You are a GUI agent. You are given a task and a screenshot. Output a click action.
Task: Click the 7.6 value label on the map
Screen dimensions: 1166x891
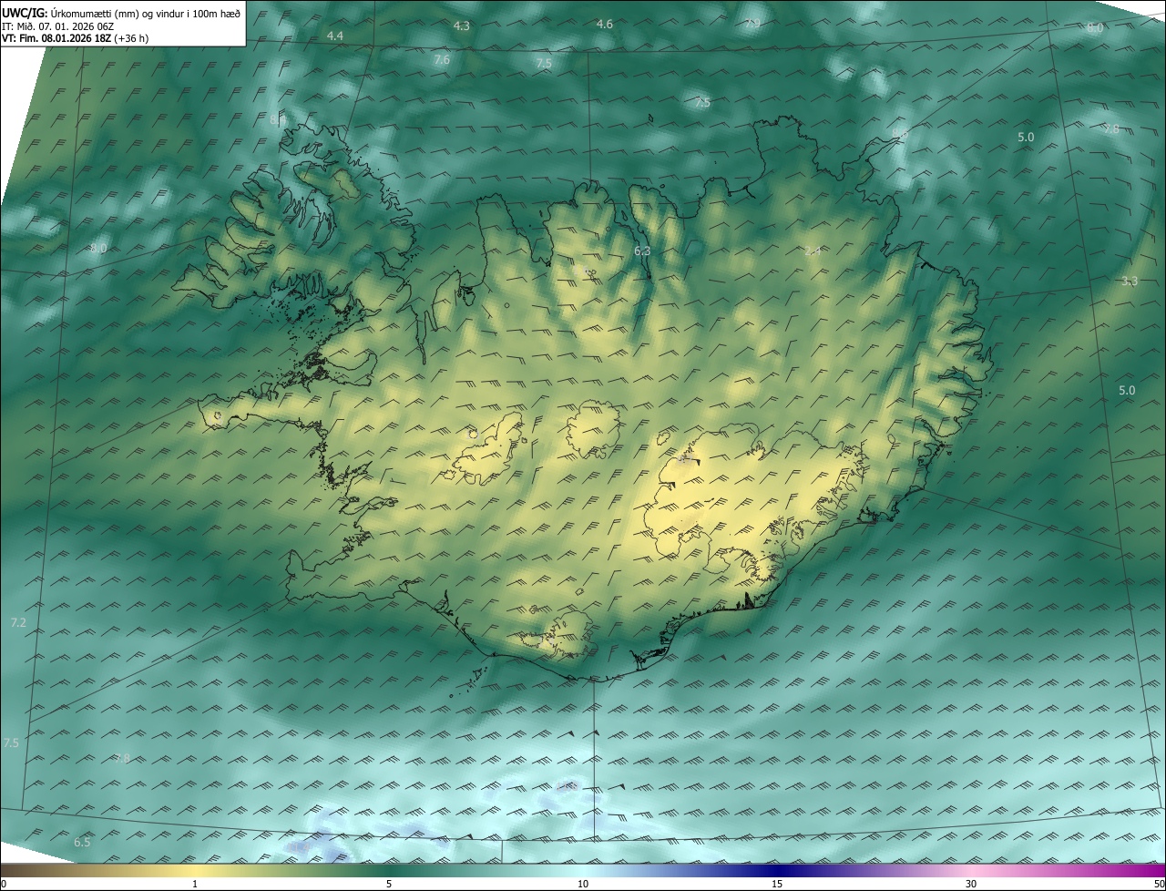pos(442,60)
